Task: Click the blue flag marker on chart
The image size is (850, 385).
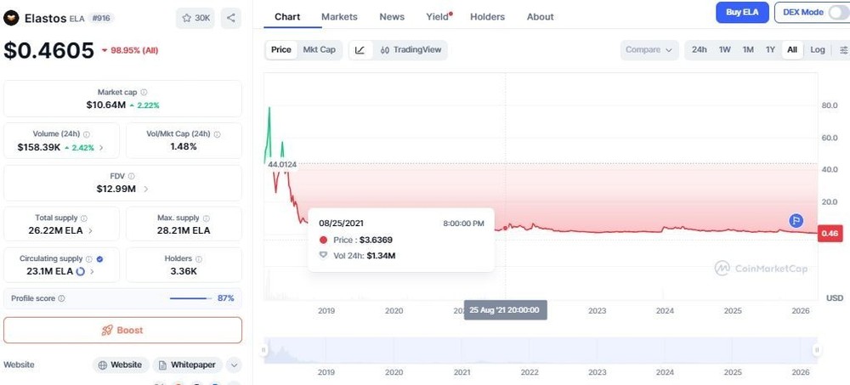Action: click(x=796, y=220)
